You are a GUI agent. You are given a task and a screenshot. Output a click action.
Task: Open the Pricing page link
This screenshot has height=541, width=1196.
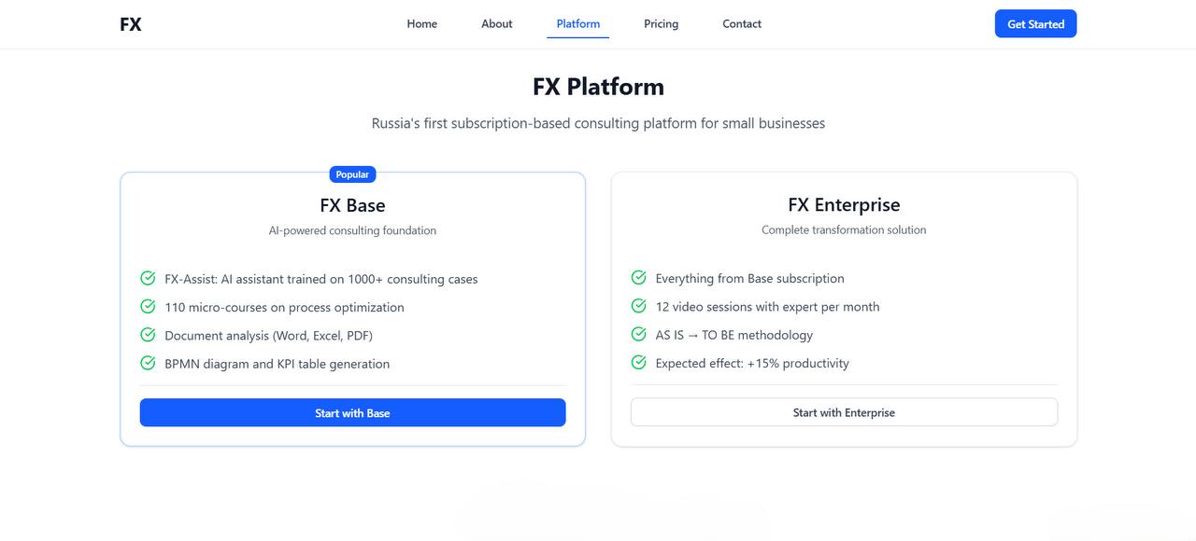click(x=661, y=24)
